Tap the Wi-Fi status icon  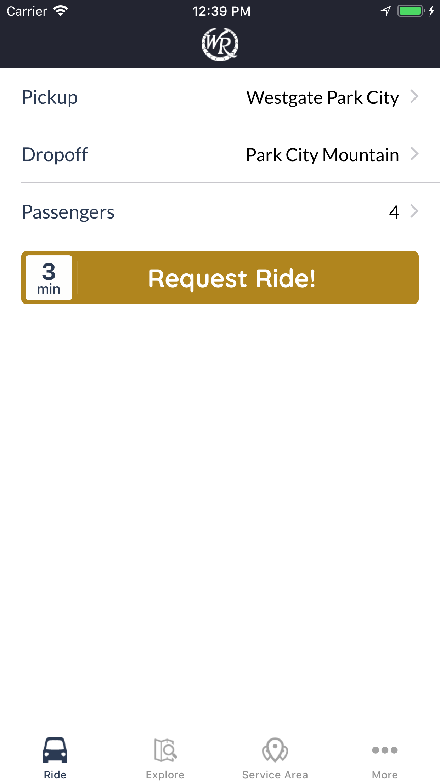[x=61, y=11]
